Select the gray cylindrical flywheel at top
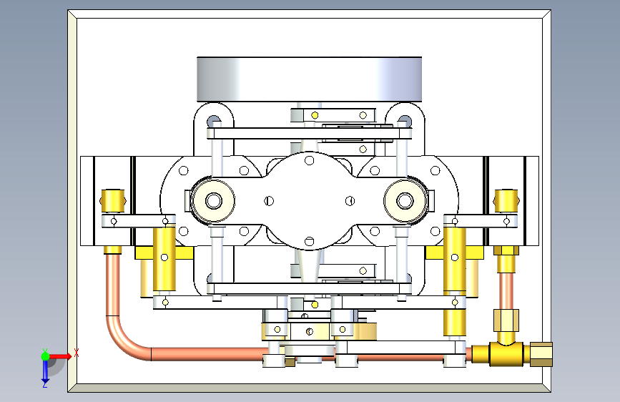620x402 pixels. pyautogui.click(x=309, y=79)
